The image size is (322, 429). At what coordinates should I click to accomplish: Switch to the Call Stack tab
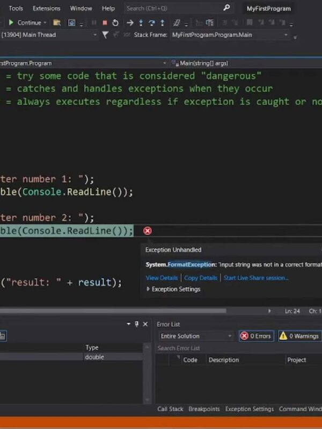pyautogui.click(x=170, y=409)
